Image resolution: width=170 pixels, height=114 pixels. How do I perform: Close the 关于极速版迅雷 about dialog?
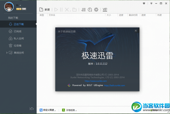click(x=136, y=31)
